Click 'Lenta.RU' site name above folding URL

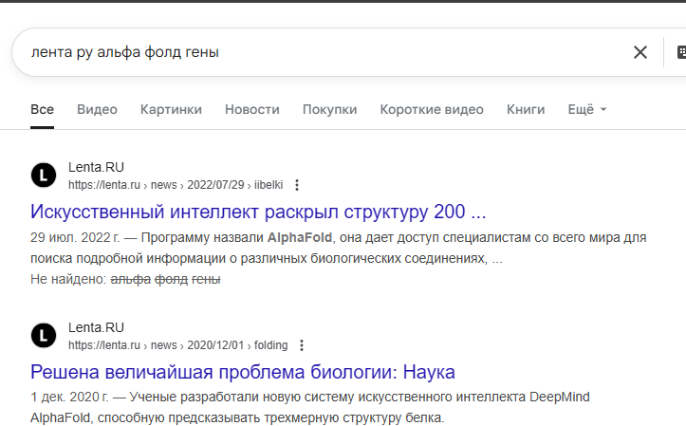(x=96, y=327)
